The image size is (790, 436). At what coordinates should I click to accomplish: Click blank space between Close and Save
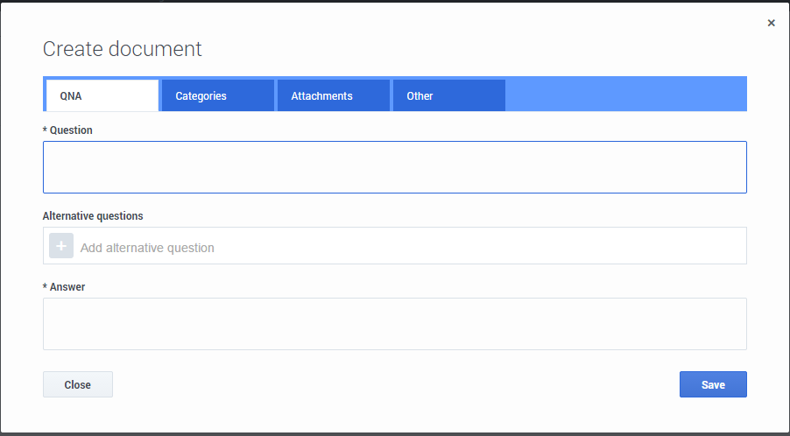tap(394, 384)
